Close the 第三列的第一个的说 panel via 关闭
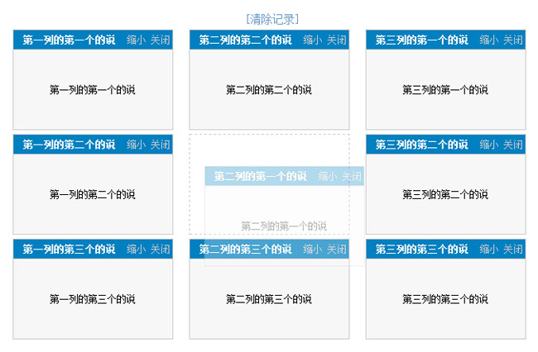Viewport: 538px width, 352px height. pos(512,40)
